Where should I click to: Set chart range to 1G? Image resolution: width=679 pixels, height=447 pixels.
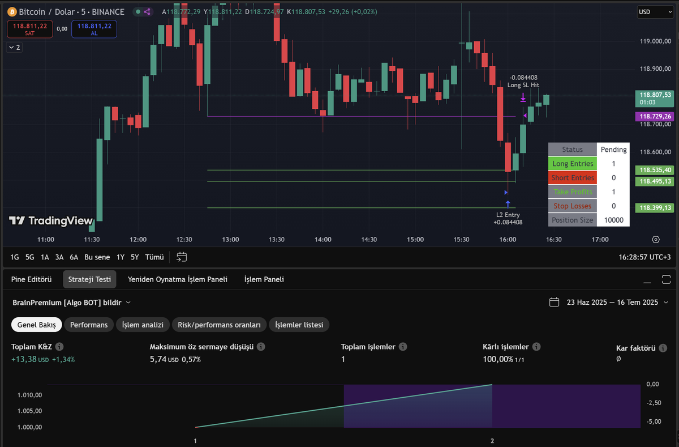tap(15, 257)
